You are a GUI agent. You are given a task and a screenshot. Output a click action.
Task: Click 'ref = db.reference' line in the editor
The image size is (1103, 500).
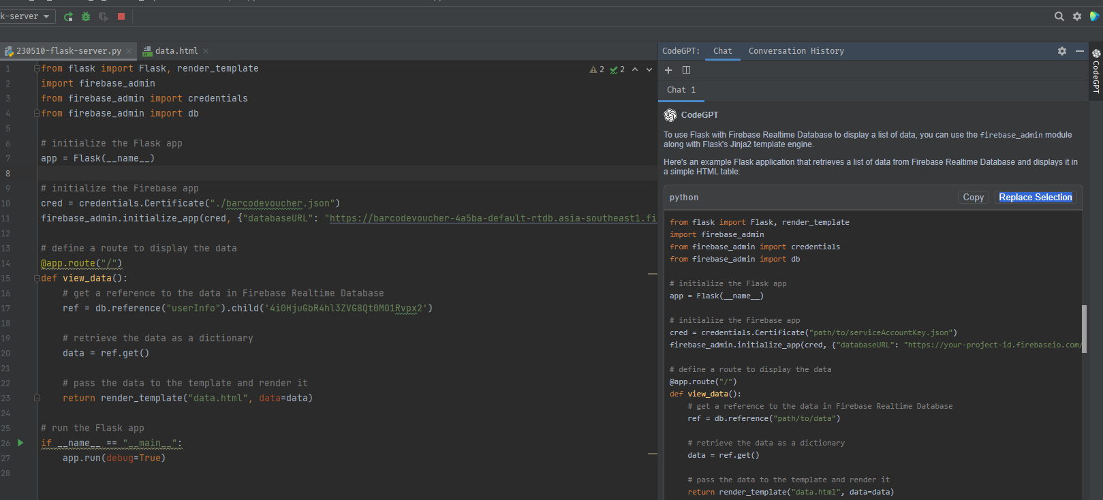[x=247, y=308]
